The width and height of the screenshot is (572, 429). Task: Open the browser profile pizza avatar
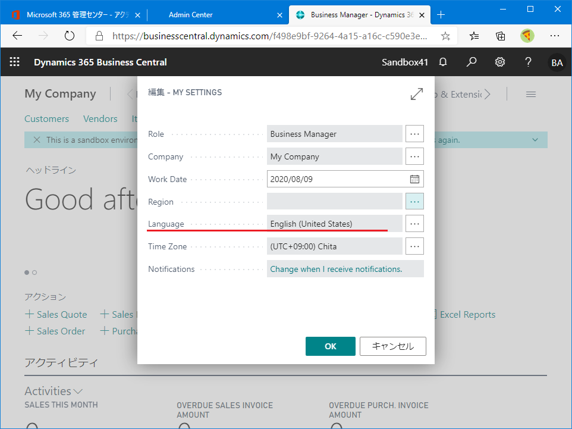click(527, 36)
